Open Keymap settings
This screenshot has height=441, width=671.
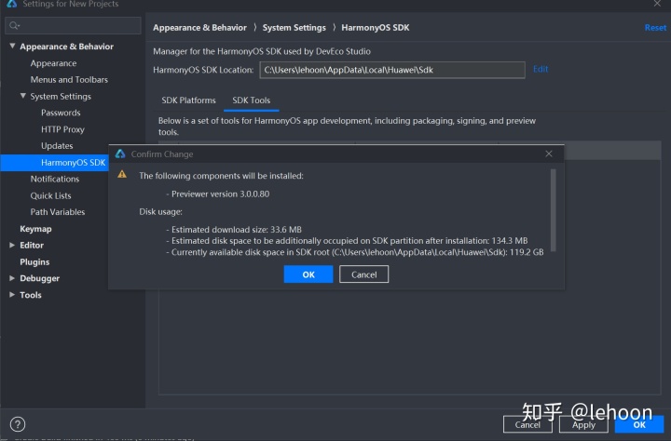click(x=35, y=229)
